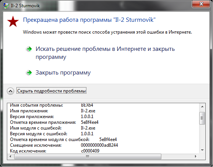The image size is (213, 167).
Task: Click the label Версия модуля с ошибкой:
Action: point(39,134)
